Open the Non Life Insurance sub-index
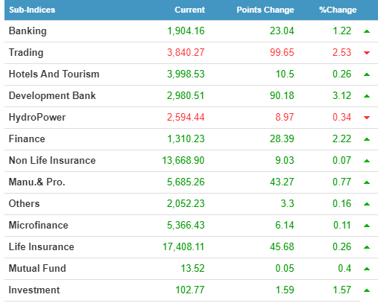Image resolution: width=378 pixels, height=306 pixels. click(x=52, y=160)
